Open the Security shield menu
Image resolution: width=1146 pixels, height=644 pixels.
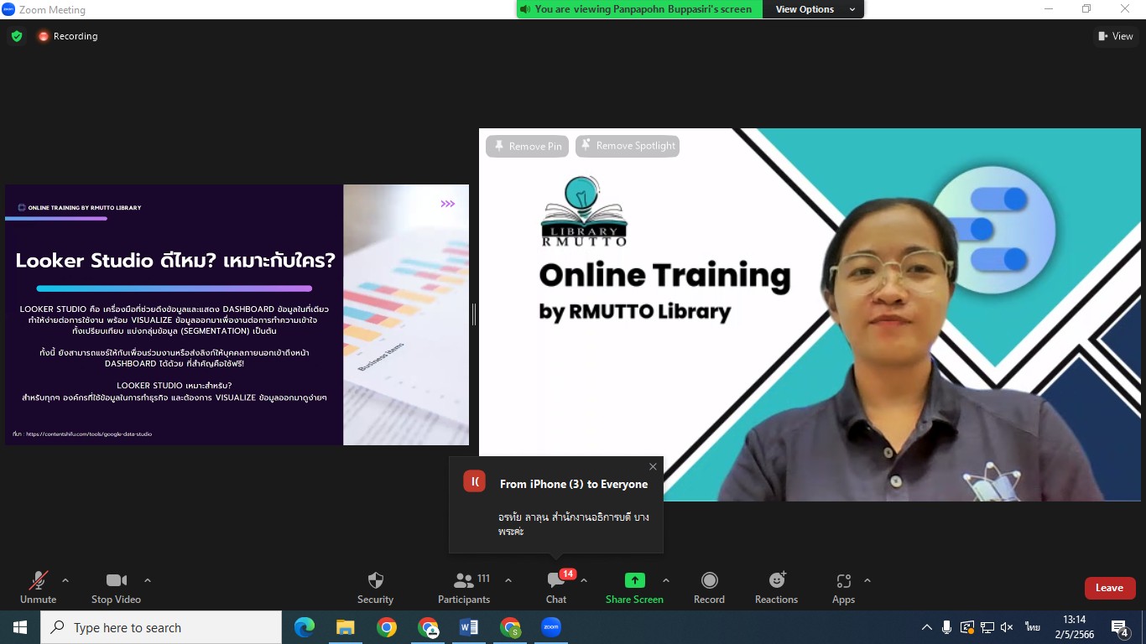click(375, 587)
